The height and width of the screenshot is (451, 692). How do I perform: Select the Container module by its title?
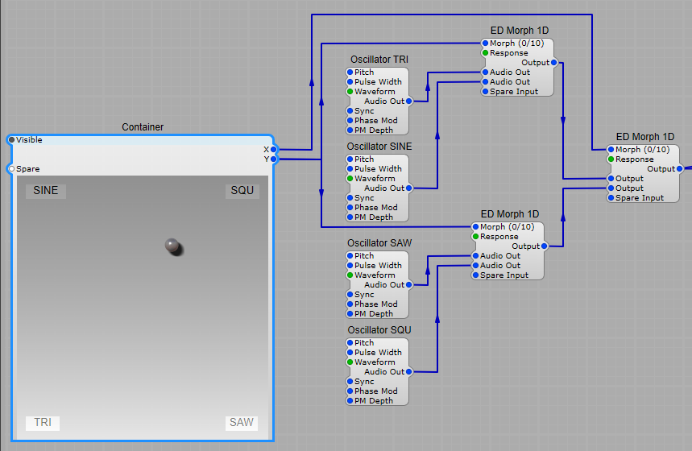tap(143, 127)
